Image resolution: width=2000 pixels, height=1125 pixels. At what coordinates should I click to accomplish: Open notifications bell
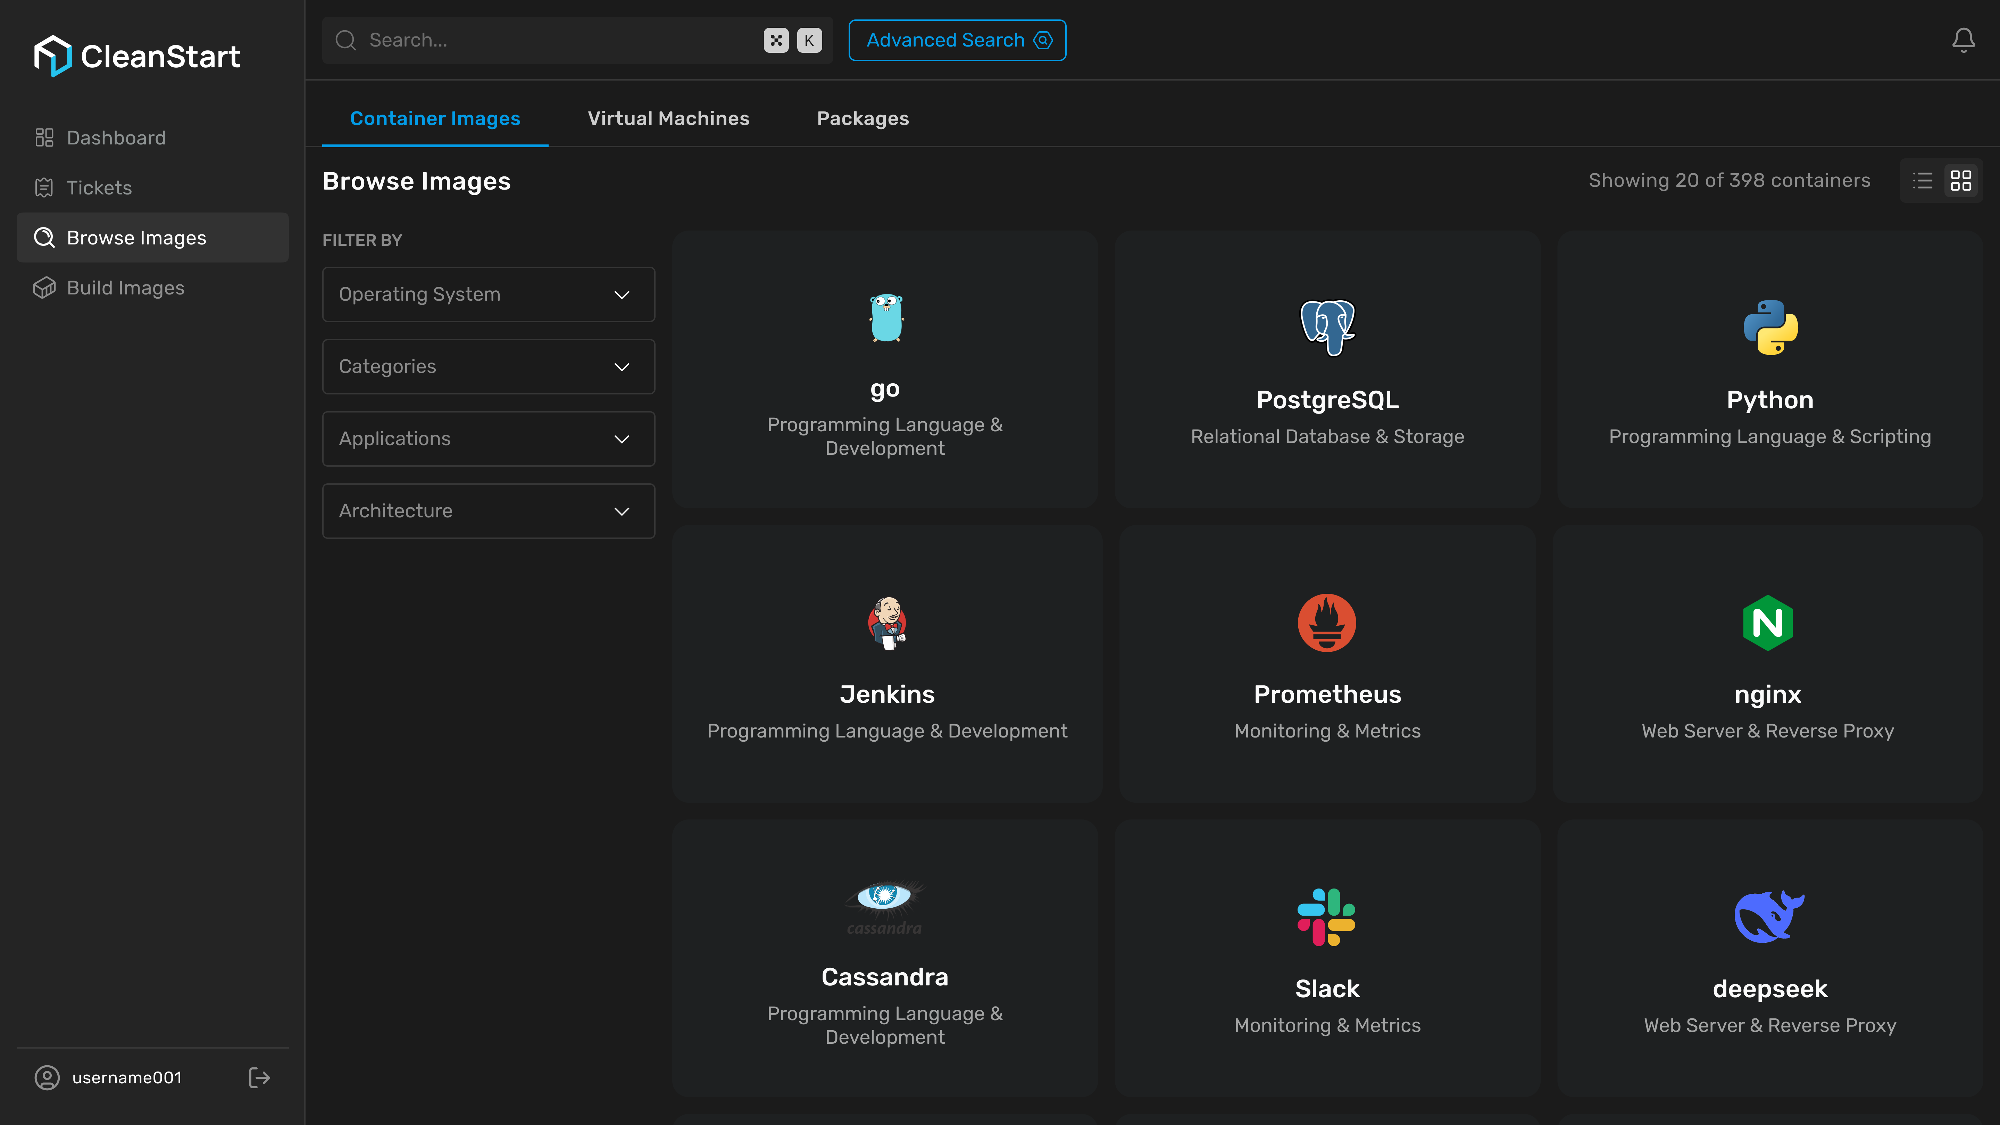click(x=1964, y=40)
